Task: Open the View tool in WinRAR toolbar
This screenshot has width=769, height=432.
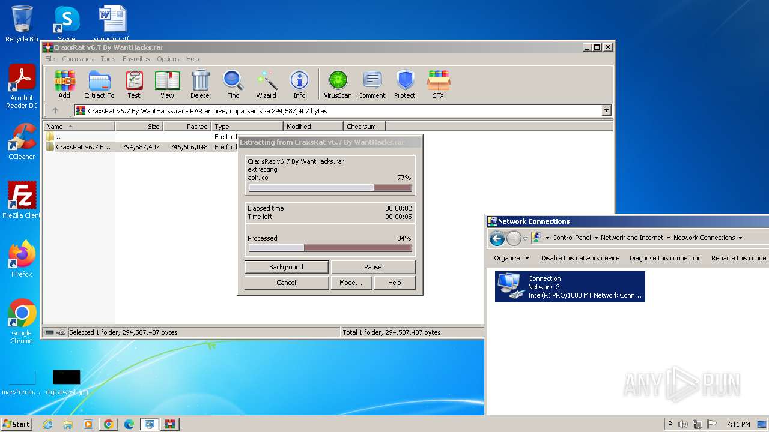Action: pos(167,84)
